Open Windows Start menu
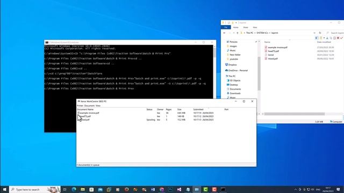This screenshot has height=193, width=344. [x=4, y=189]
